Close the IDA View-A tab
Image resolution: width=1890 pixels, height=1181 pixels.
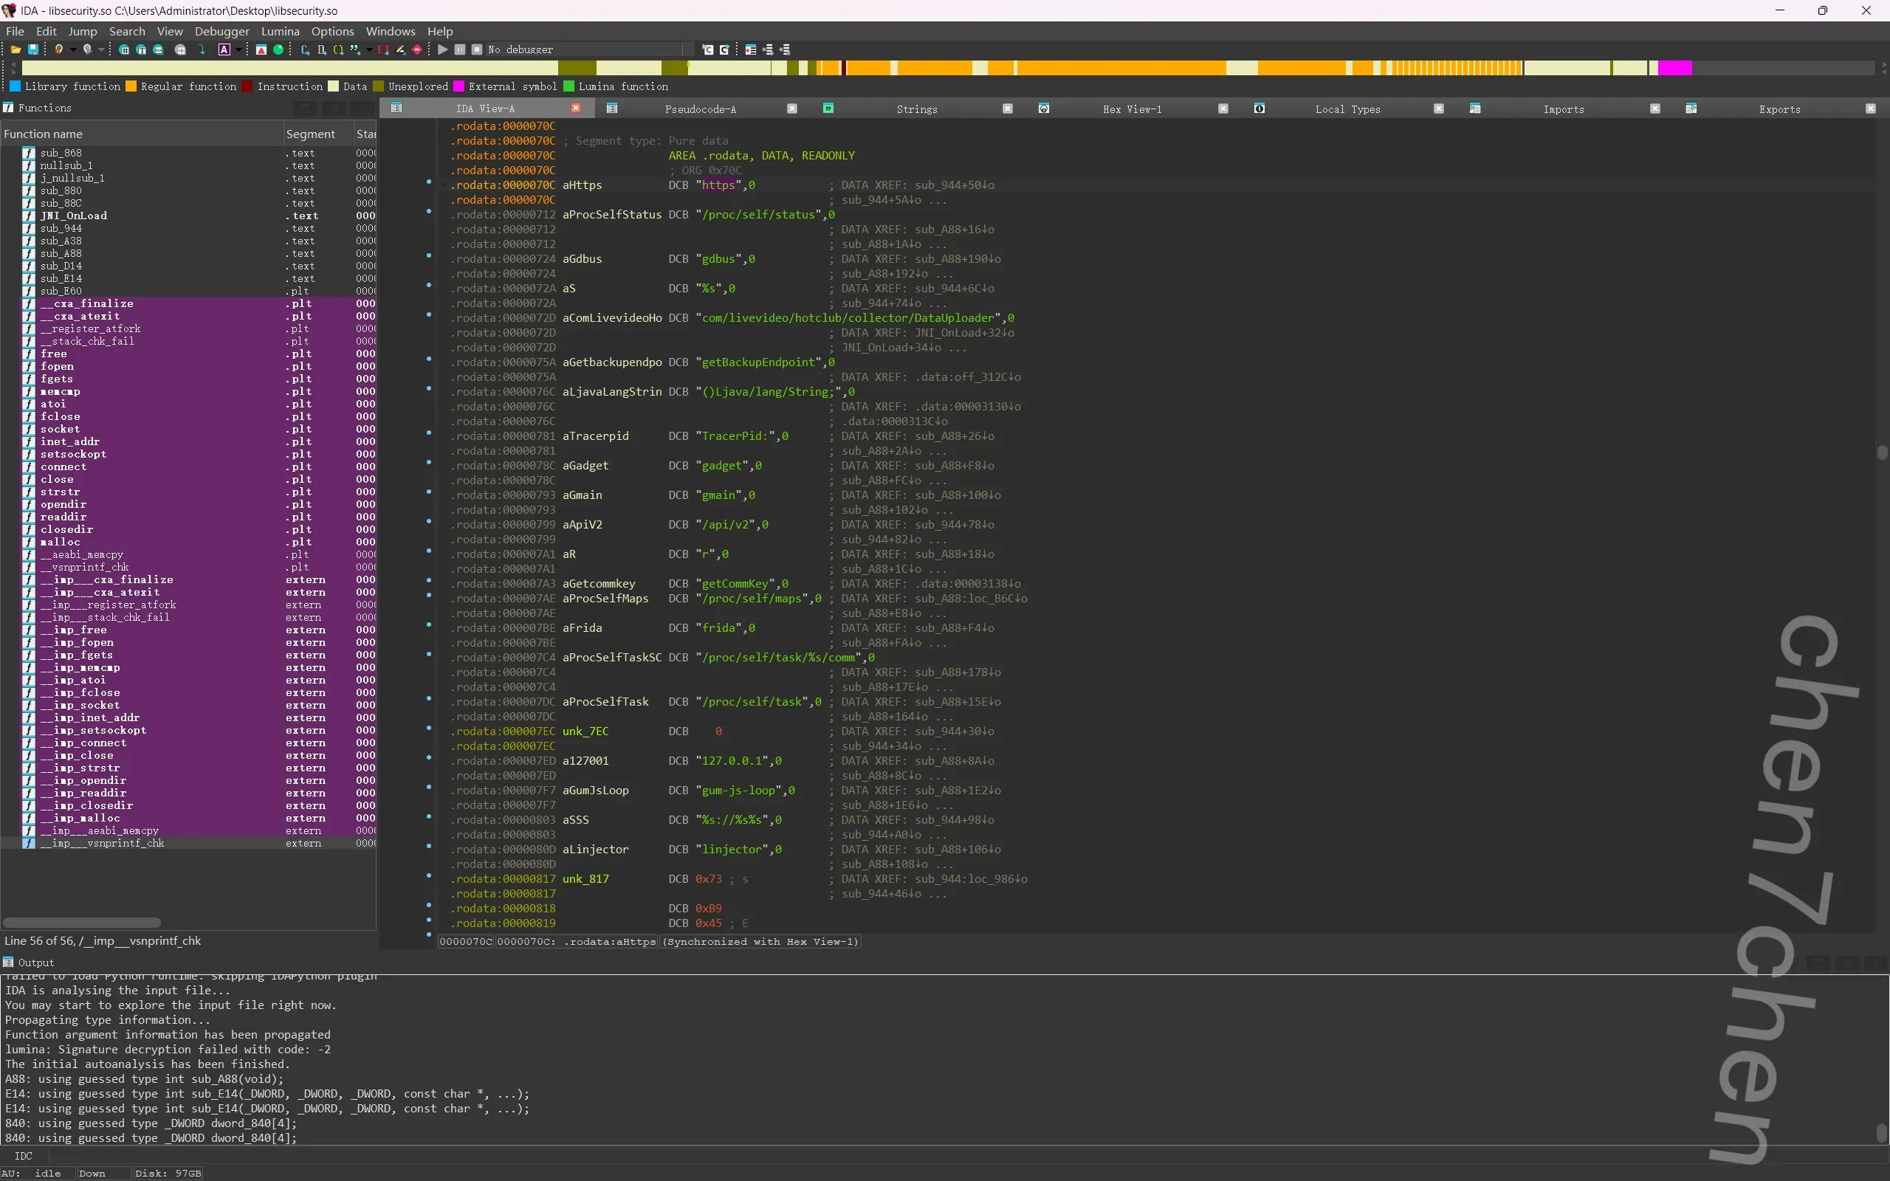coord(577,109)
